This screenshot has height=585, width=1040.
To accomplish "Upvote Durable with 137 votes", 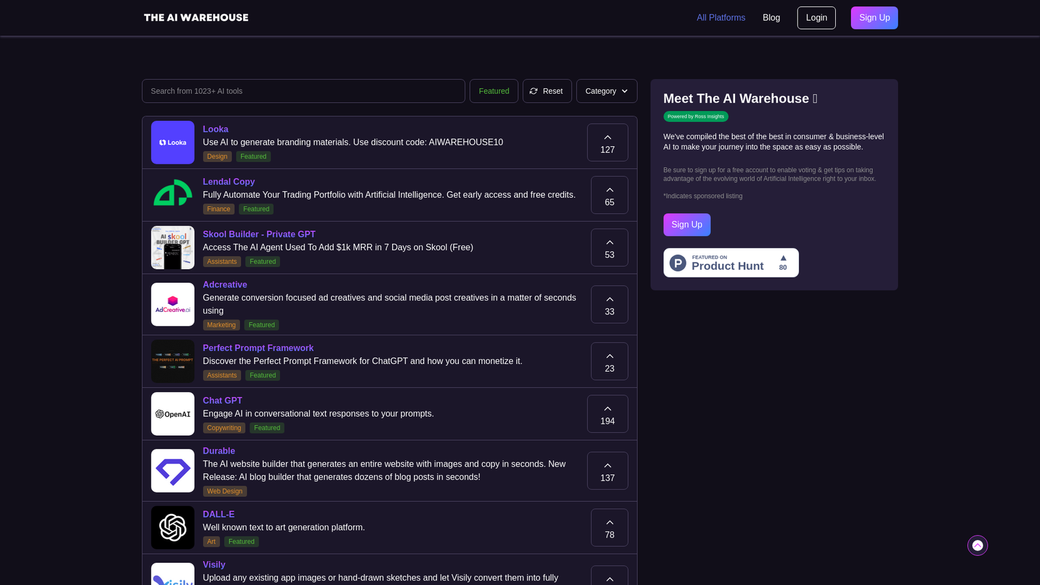I will tap(608, 471).
